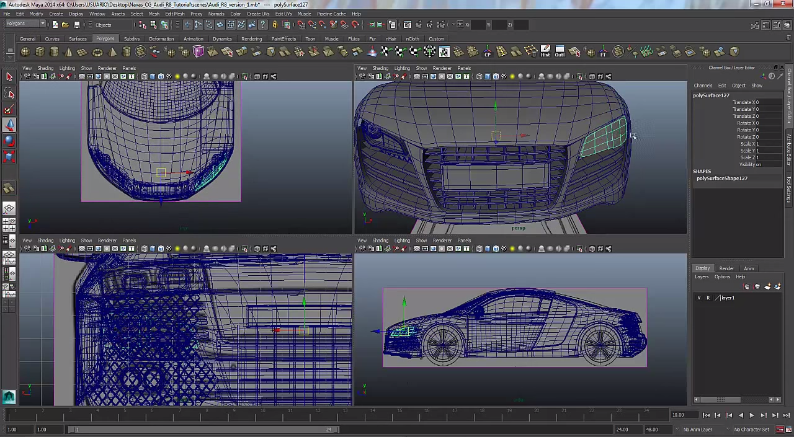The image size is (794, 437).
Task: Open the Edit Mesh menu
Action: tap(174, 14)
